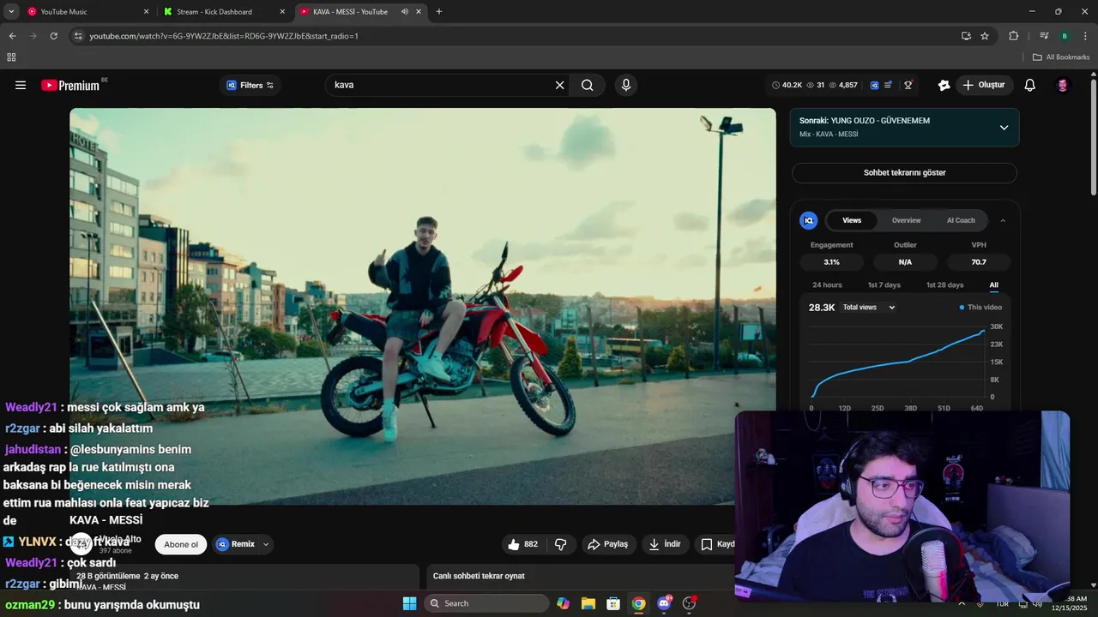Viewport: 1098px width, 617px height.
Task: Click the magnifier search button
Action: tap(588, 85)
